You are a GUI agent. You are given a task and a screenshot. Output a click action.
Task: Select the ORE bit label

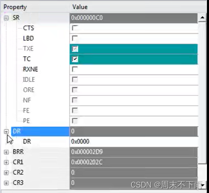(29, 90)
